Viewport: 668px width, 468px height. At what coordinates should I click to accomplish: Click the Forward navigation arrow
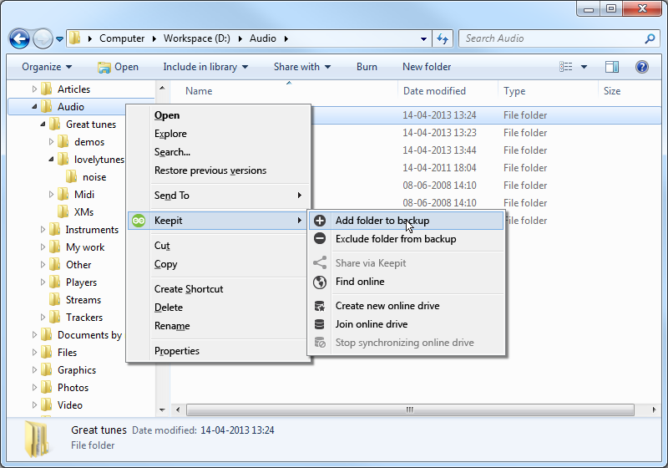(x=43, y=38)
